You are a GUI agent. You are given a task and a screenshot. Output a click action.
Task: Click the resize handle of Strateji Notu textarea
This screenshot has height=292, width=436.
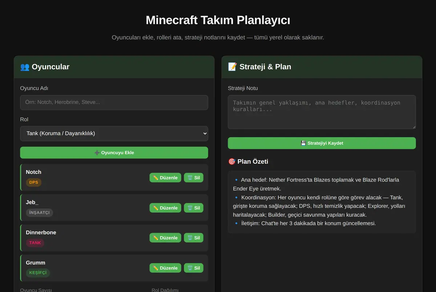413,126
